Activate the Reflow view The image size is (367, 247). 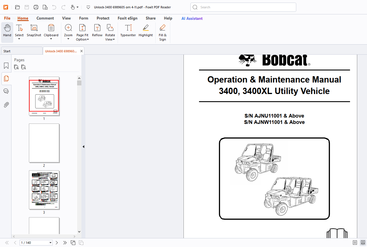tap(97, 31)
